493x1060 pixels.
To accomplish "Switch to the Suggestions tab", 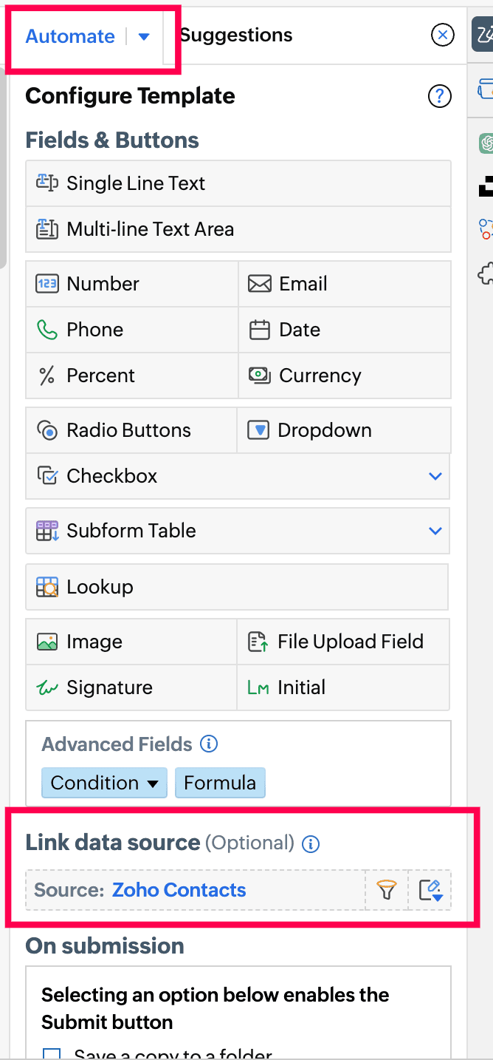I will pos(236,35).
